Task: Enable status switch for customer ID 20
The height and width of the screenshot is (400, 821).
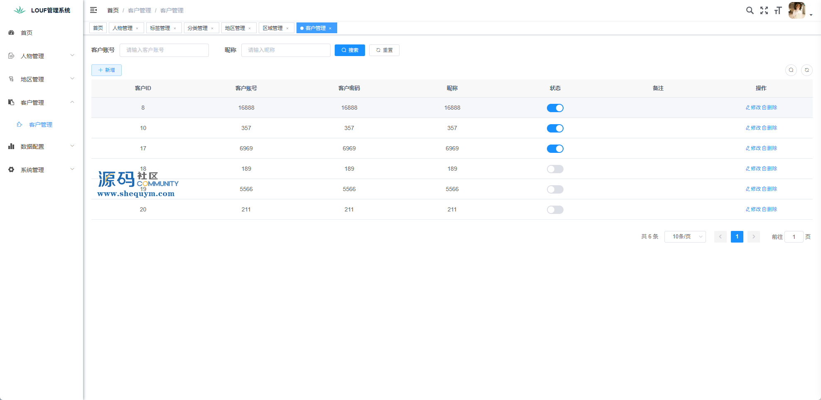Action: [x=555, y=210]
